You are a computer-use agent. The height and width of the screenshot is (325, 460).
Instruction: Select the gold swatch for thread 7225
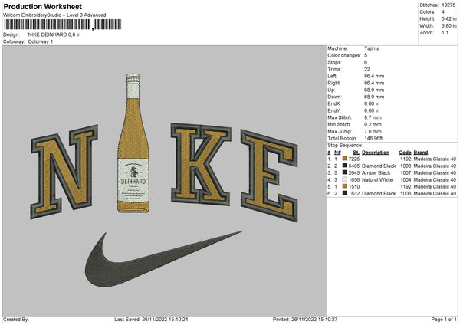345,158
